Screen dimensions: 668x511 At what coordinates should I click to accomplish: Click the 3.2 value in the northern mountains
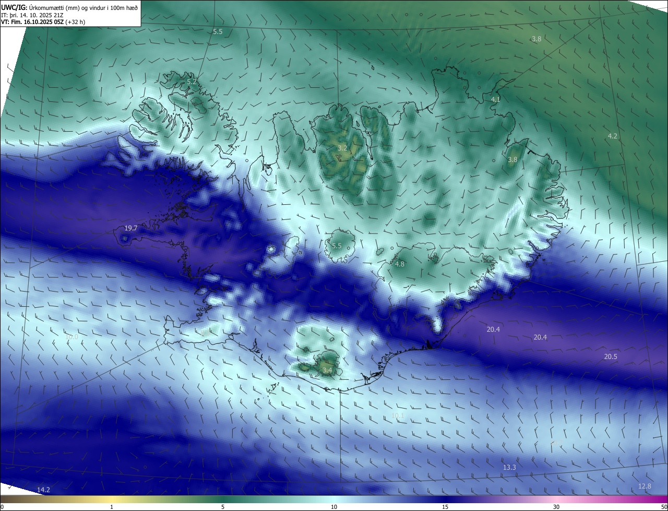tap(342, 148)
